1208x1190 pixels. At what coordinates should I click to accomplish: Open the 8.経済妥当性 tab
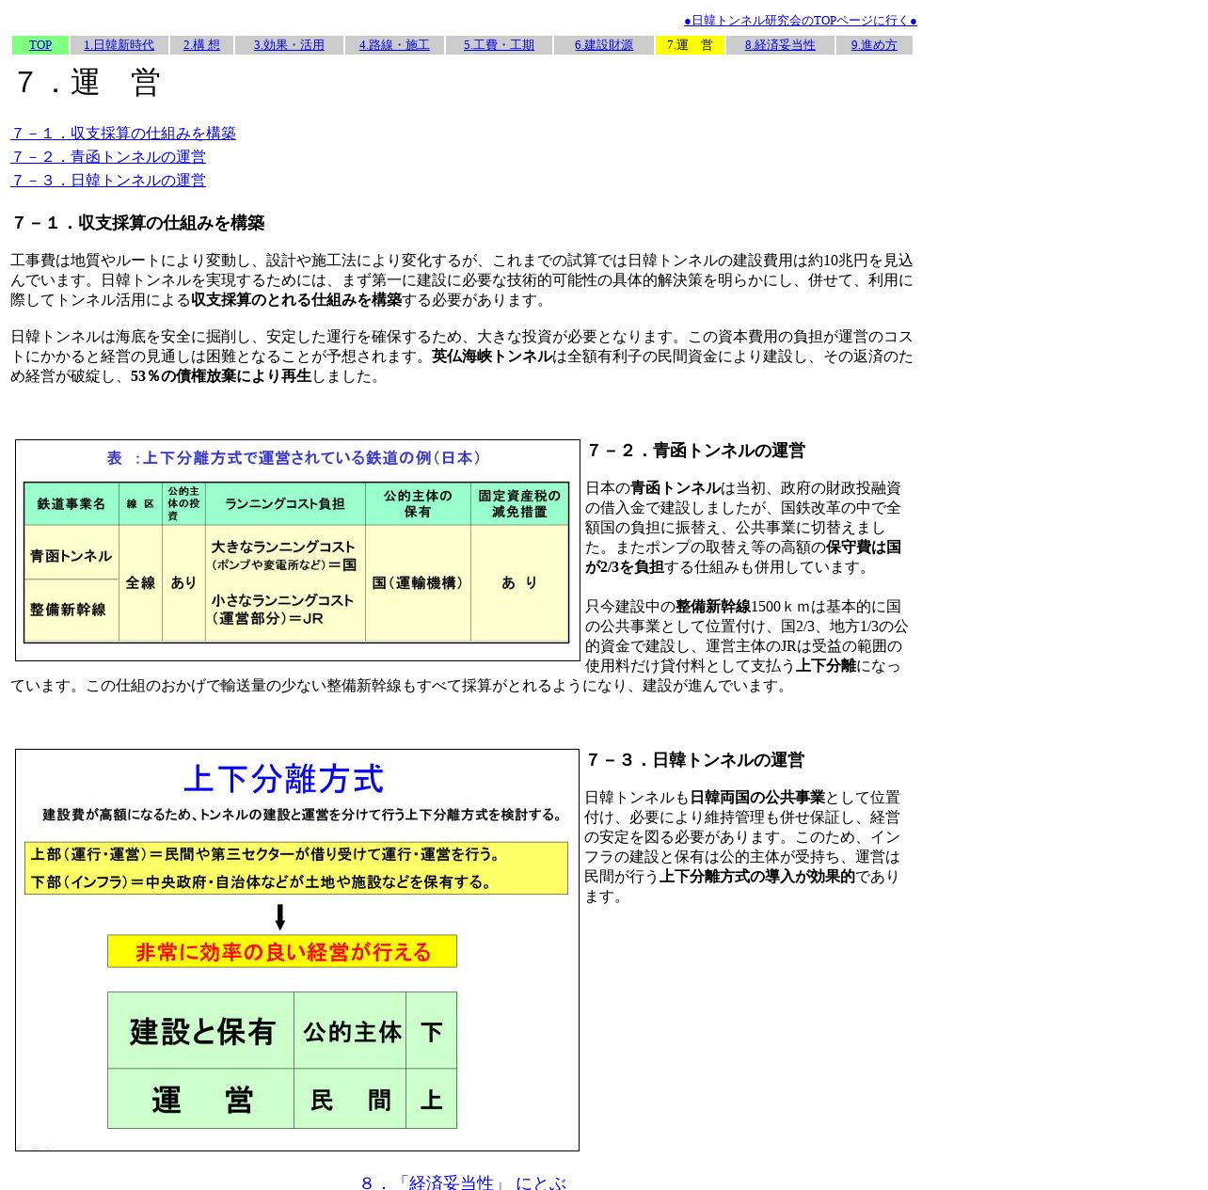pos(780,45)
